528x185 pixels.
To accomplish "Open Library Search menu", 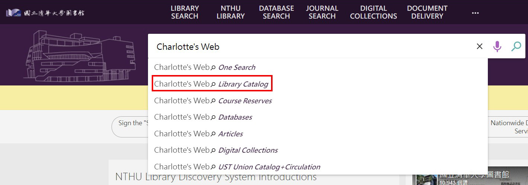I will tap(185, 12).
